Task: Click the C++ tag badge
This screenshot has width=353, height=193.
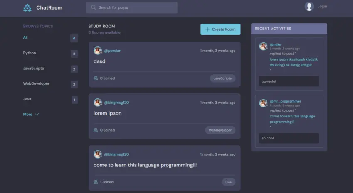Action: [229, 182]
